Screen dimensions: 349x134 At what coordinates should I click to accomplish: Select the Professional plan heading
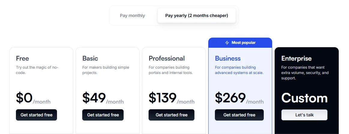[167, 58]
